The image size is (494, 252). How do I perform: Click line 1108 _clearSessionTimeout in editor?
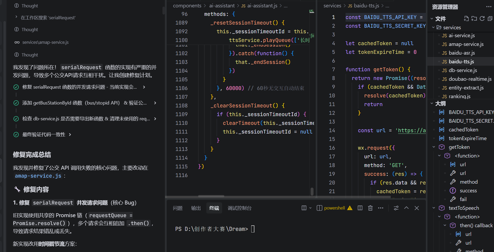(248, 106)
